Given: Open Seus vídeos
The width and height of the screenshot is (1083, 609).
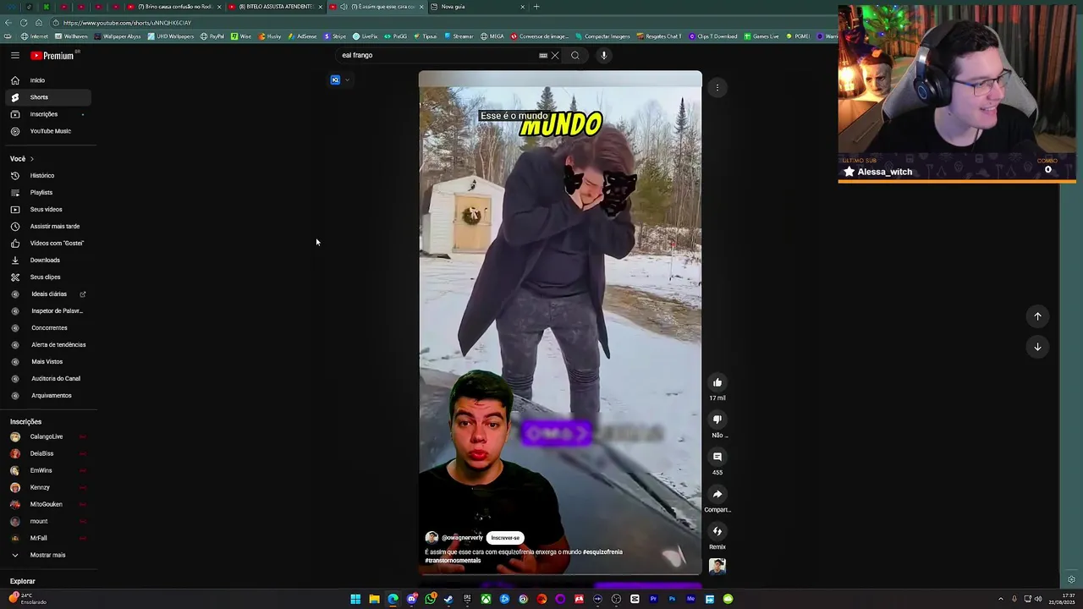Looking at the screenshot, I should coord(49,210).
